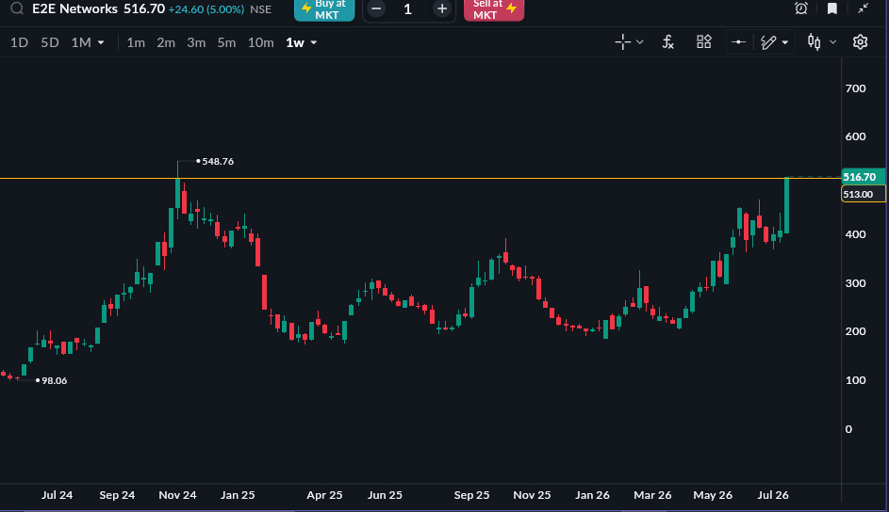Open the fx indicators menu

(x=667, y=41)
